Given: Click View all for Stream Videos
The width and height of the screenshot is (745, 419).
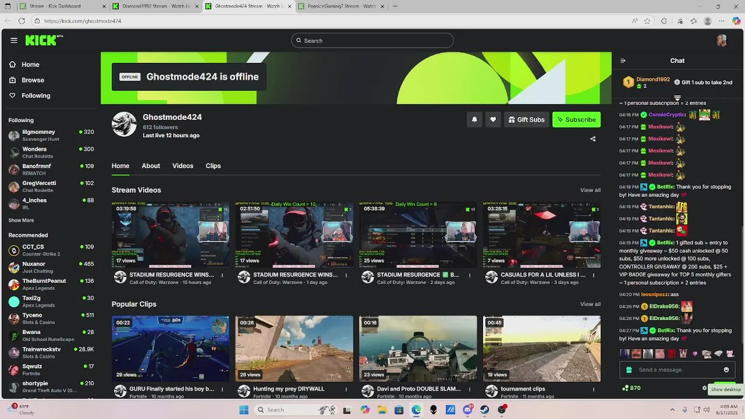Looking at the screenshot, I should pos(590,190).
